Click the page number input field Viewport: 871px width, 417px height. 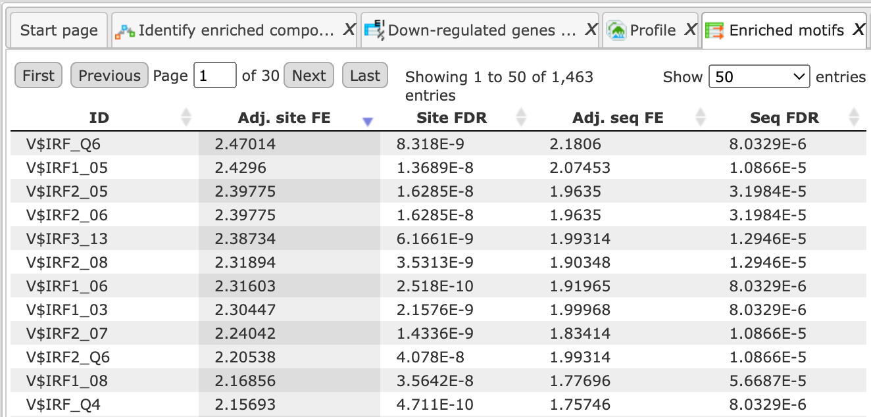tap(215, 76)
